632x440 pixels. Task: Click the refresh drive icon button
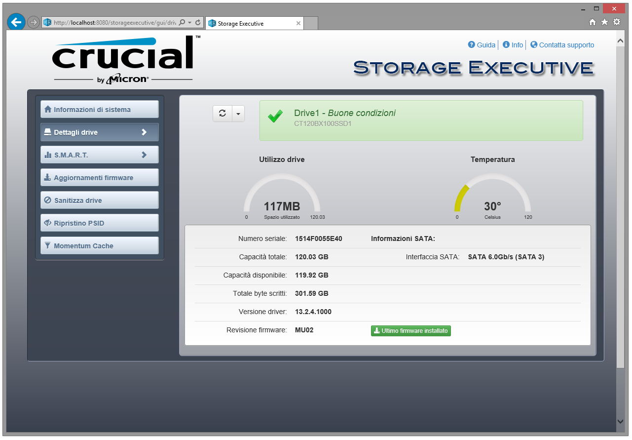[223, 113]
